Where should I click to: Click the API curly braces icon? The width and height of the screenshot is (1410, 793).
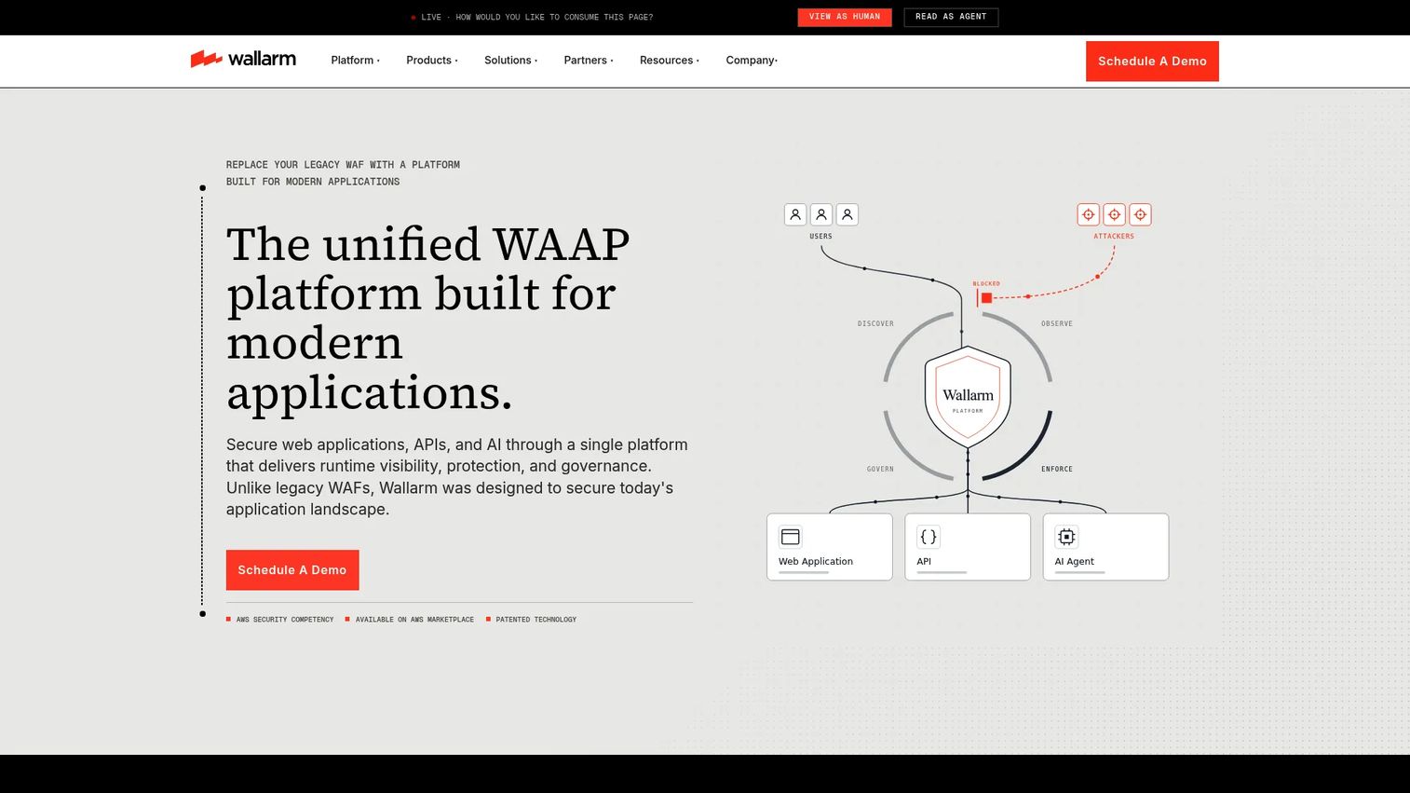[x=929, y=537]
